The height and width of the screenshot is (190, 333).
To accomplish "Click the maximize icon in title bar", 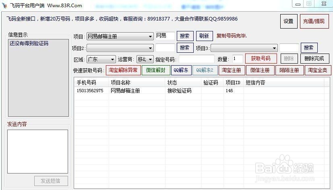I will [309, 4].
